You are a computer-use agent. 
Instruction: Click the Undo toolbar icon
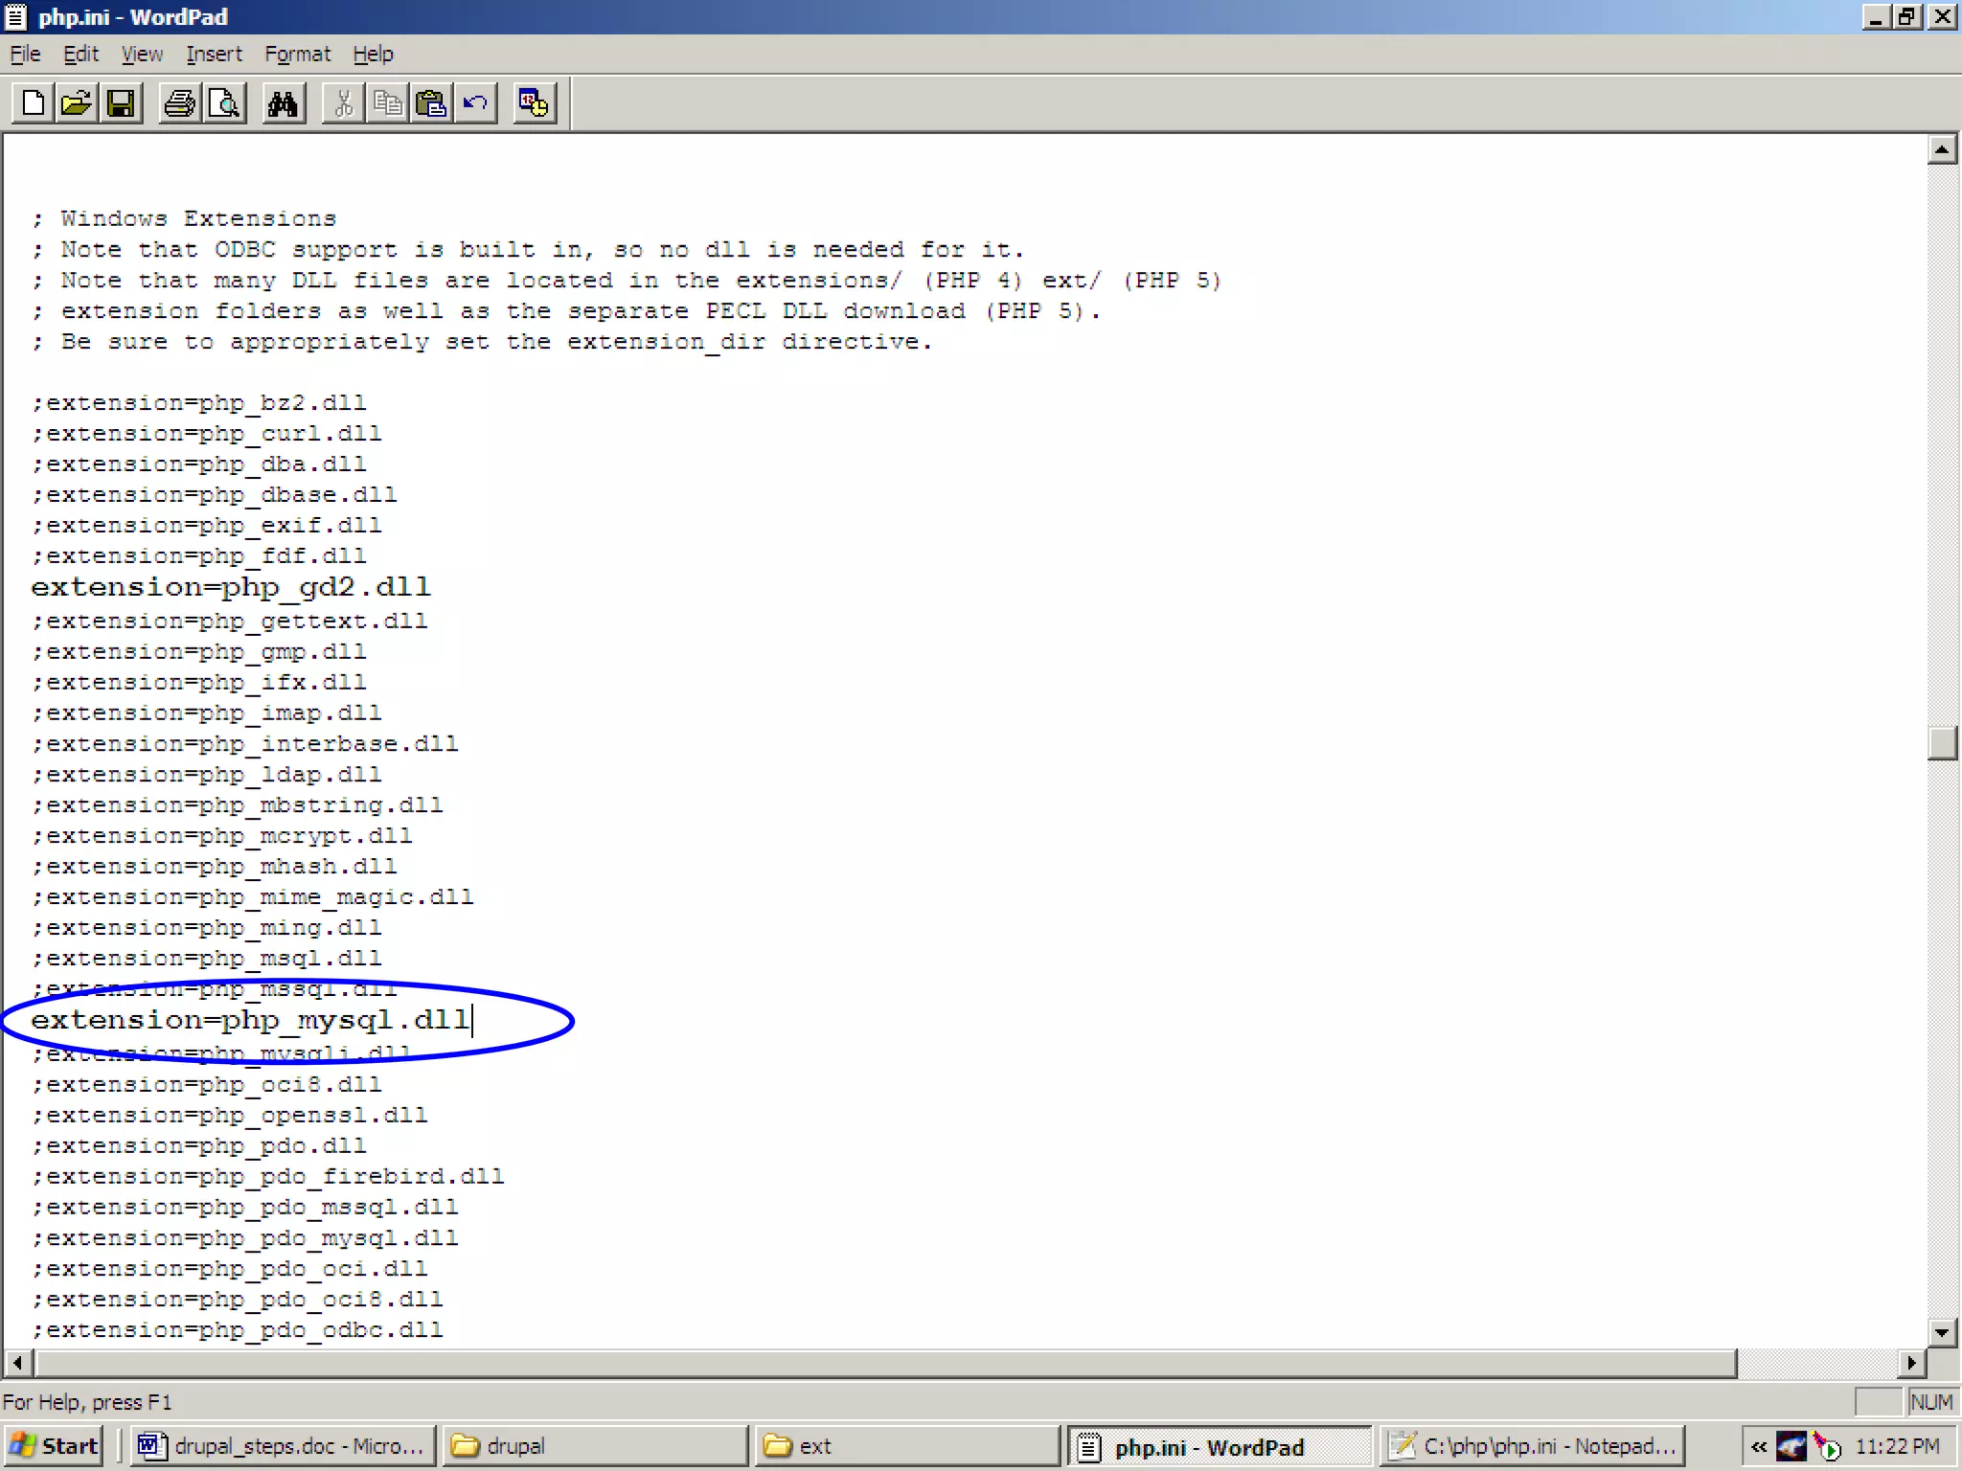[x=475, y=103]
